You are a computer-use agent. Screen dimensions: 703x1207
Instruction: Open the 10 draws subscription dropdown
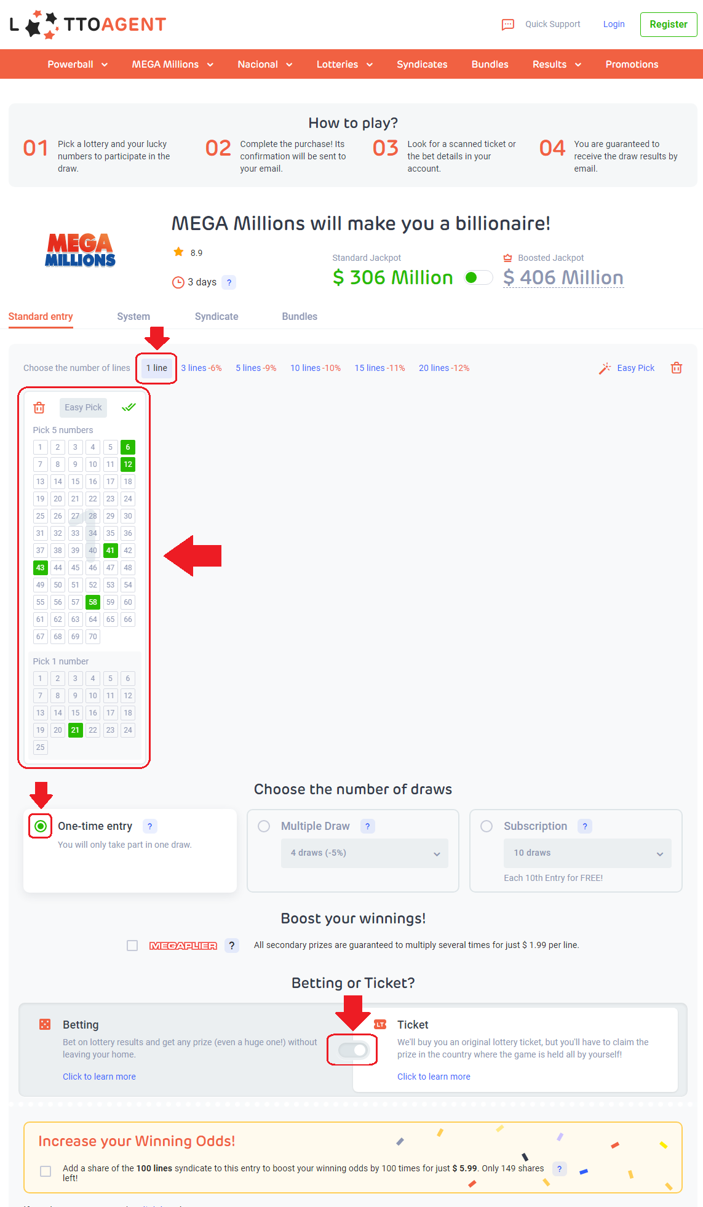(x=587, y=853)
